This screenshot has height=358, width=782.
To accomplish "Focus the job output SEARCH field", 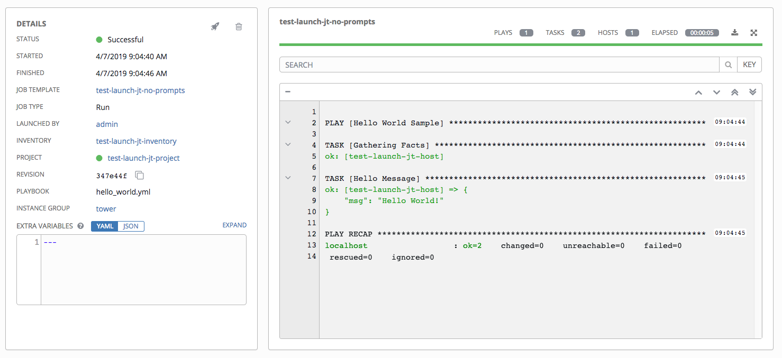I will (499, 65).
